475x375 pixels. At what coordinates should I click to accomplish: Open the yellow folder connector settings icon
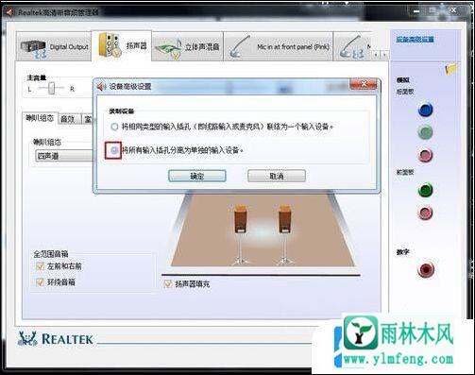pos(450,68)
